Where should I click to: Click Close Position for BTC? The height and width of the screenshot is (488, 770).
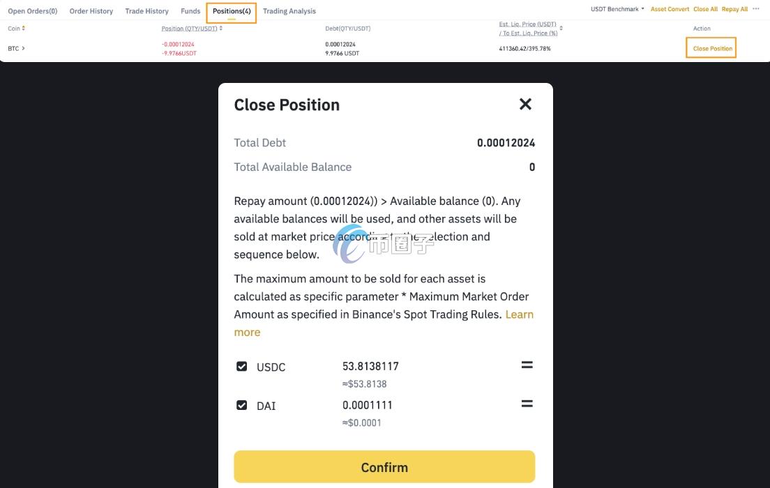coord(712,49)
